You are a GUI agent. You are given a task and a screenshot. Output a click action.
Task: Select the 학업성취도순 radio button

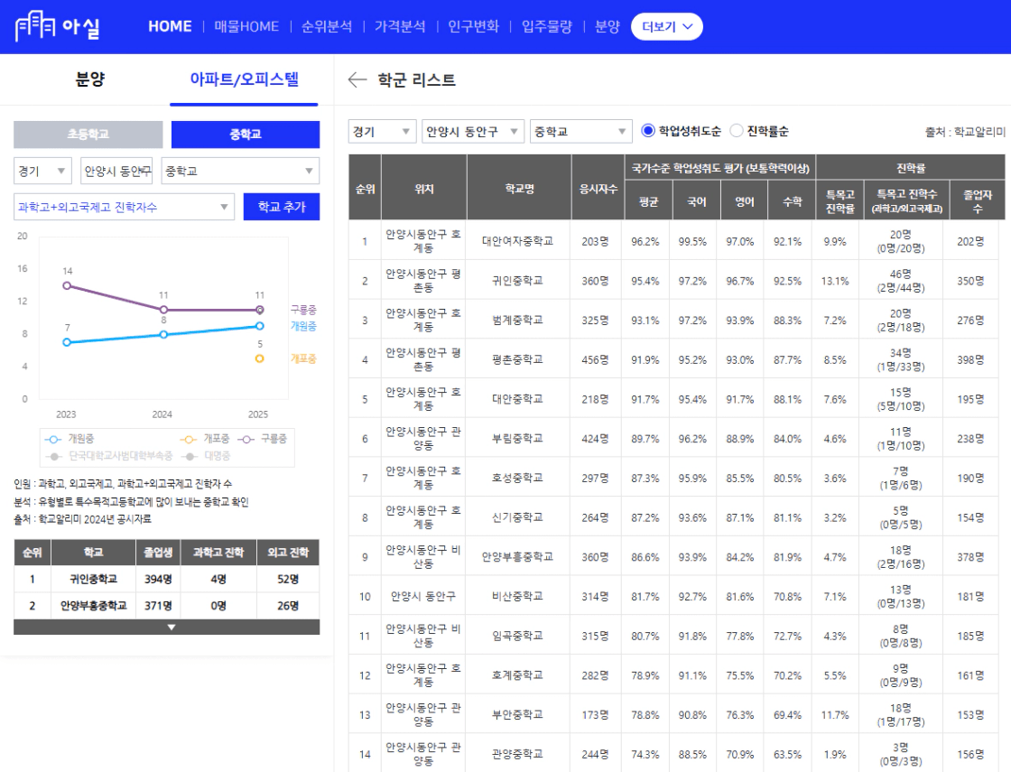649,131
